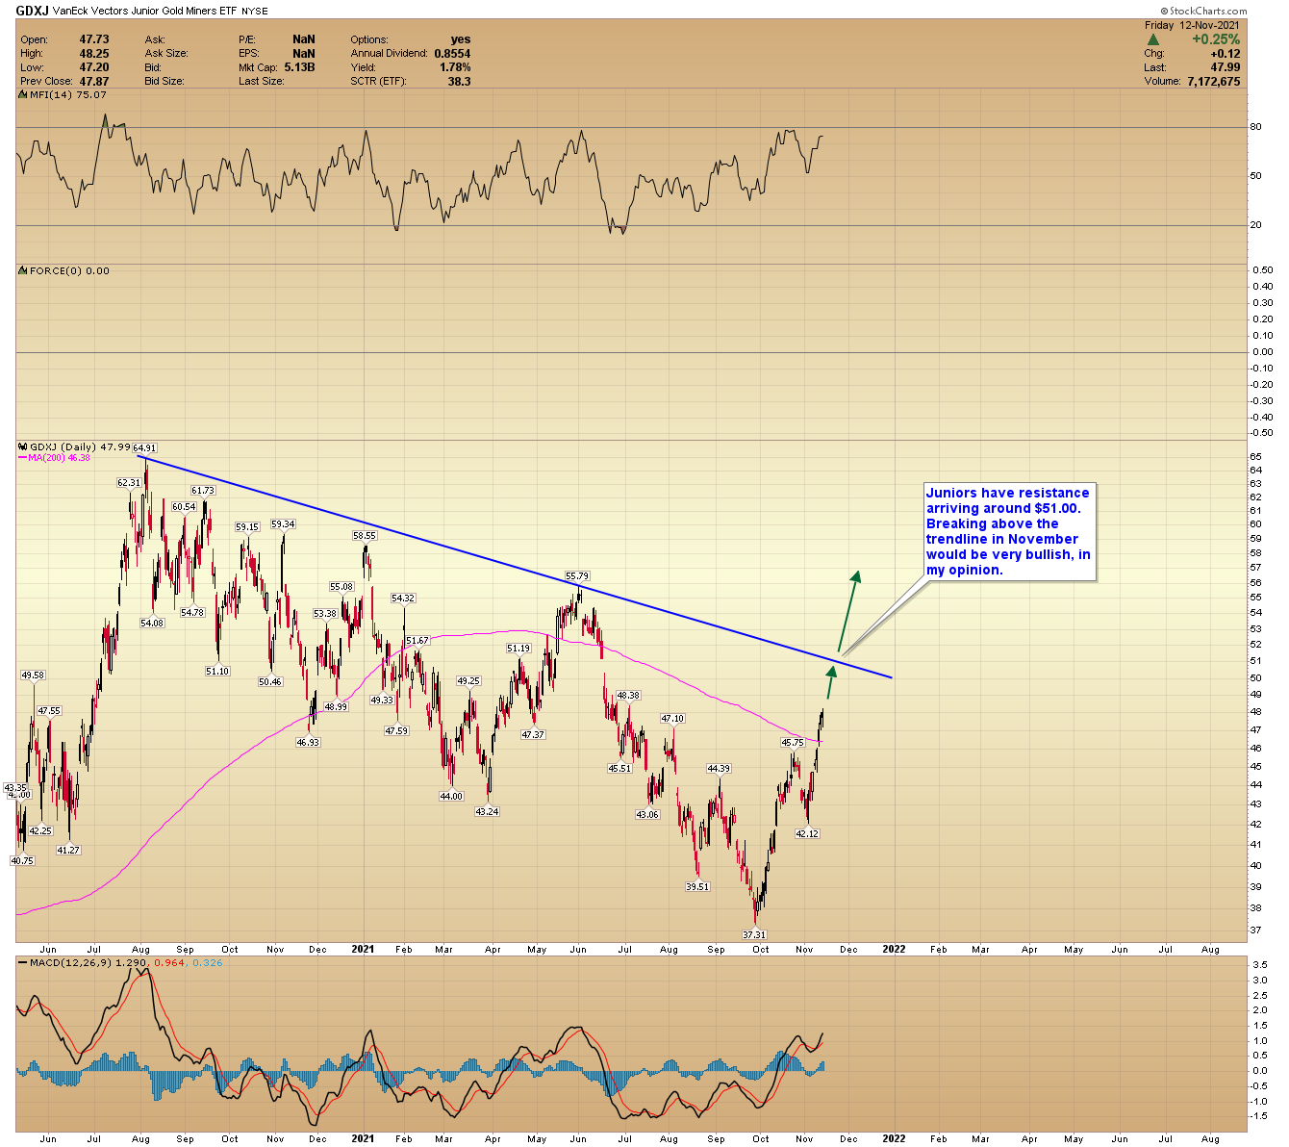The width and height of the screenshot is (1289, 1147).
Task: Click the small icon beside FORCE(0)
Action: 22,270
